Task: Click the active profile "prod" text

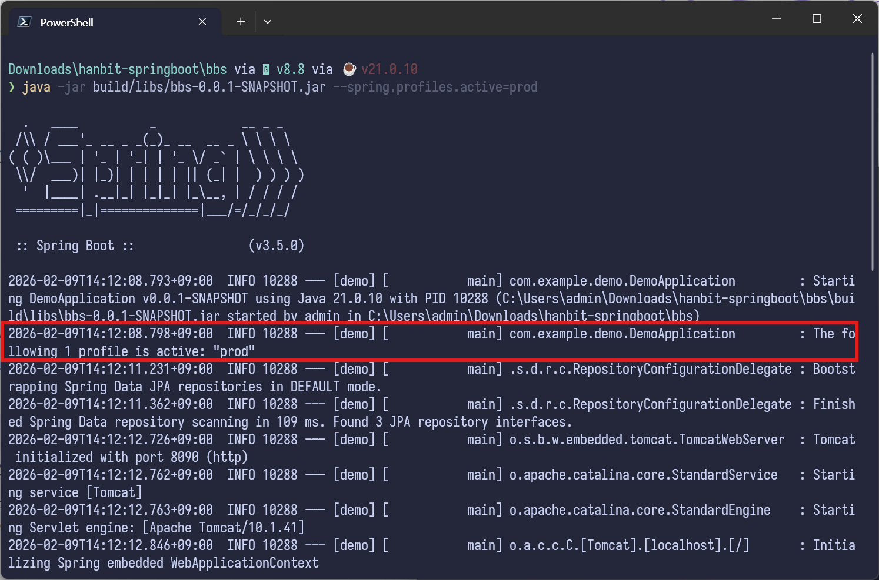Action: click(x=234, y=351)
